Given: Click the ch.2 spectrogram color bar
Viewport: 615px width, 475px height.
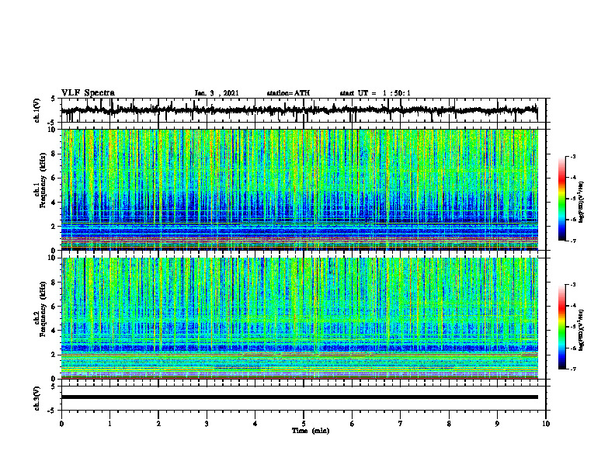Looking at the screenshot, I should point(562,327).
